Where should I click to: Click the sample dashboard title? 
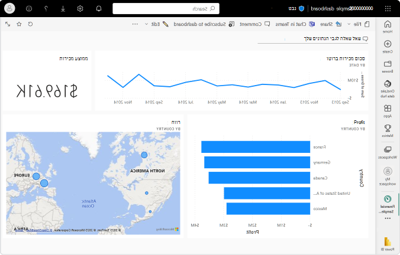pyautogui.click(x=342, y=9)
